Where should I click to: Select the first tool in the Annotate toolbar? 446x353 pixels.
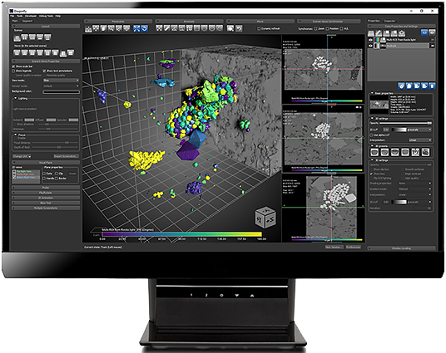(159, 28)
